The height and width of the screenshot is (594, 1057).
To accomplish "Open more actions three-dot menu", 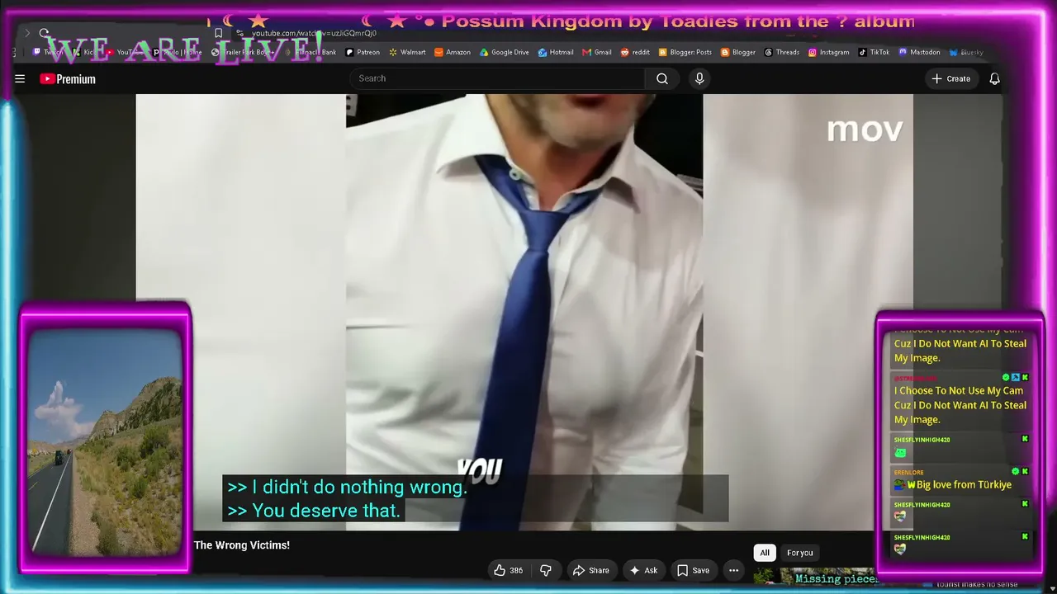I will [733, 570].
